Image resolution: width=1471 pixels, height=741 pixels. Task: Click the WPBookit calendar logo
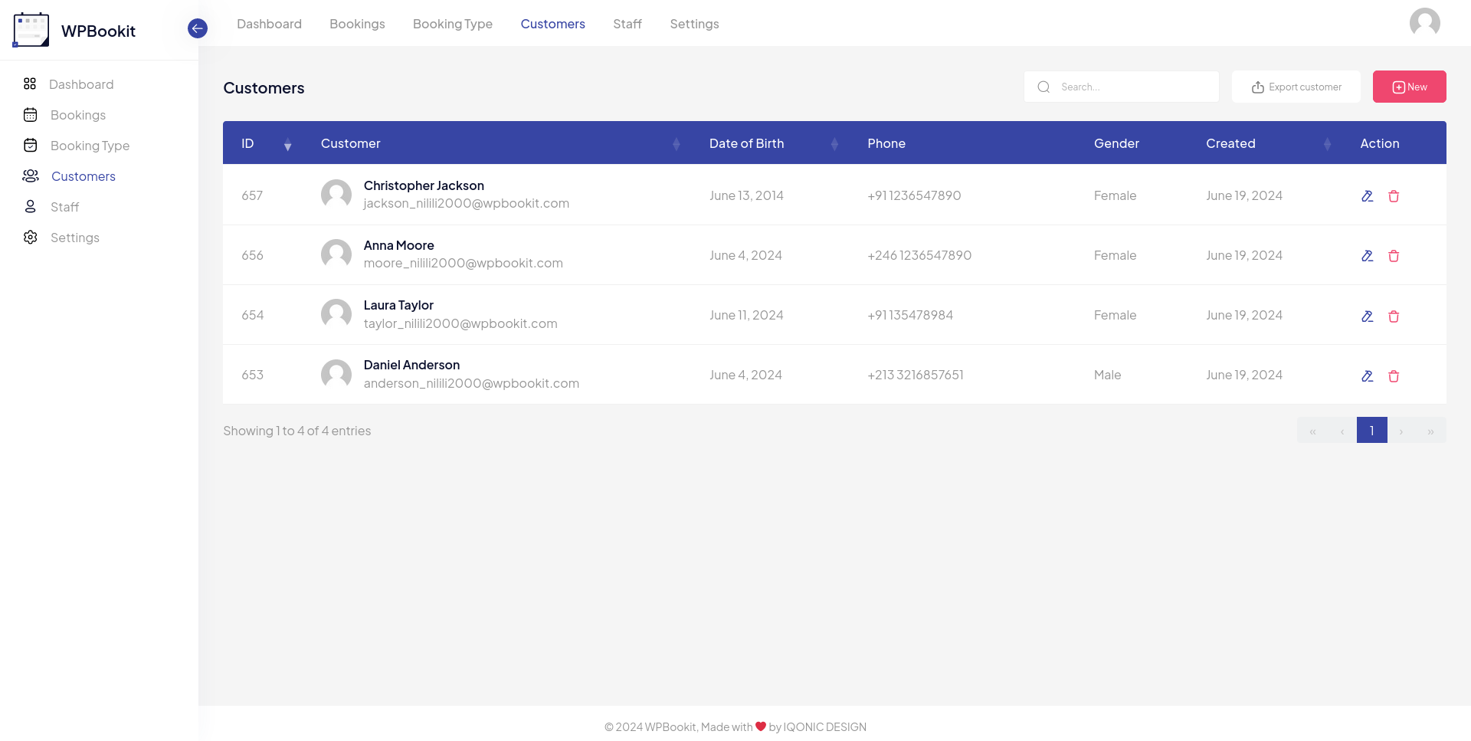tap(31, 30)
